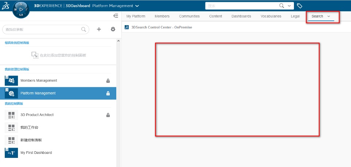Click the Members Management dashboard icon

click(11, 81)
